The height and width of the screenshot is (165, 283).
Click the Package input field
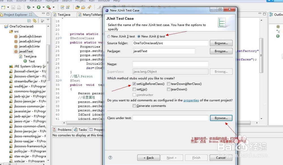[164, 51]
